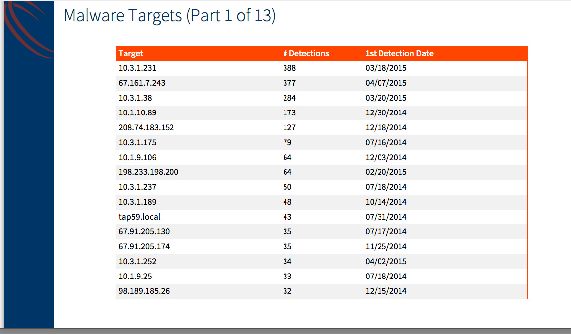This screenshot has height=334, width=571.
Task: Select target 10.3.1.252
Action: click(x=137, y=261)
